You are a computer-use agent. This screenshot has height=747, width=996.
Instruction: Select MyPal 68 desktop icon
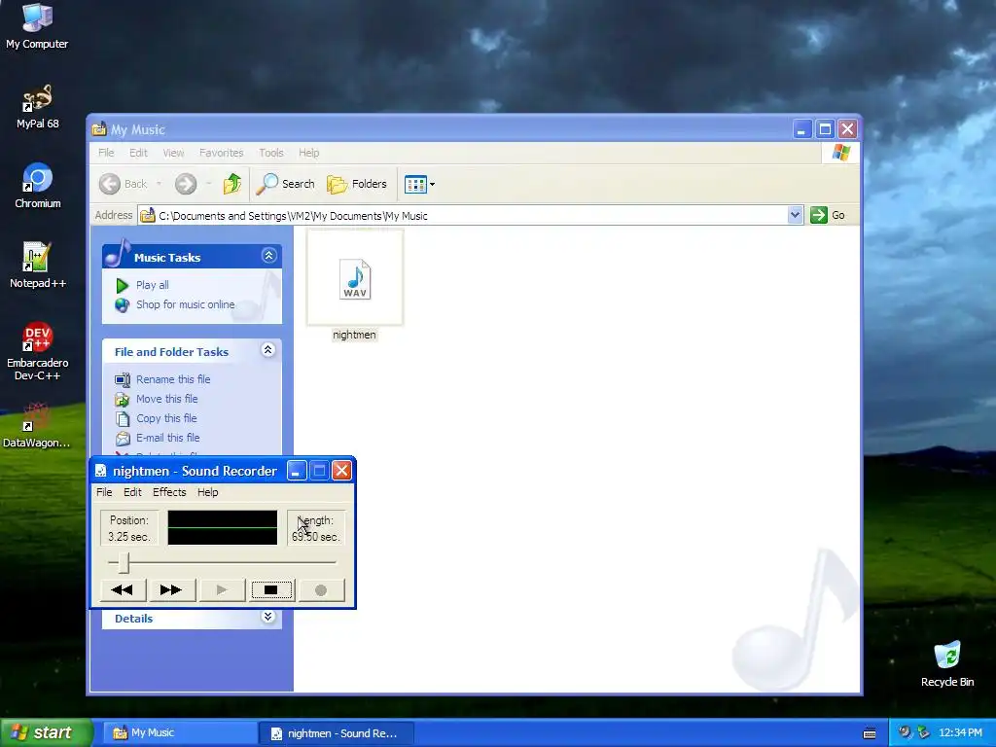click(x=38, y=107)
